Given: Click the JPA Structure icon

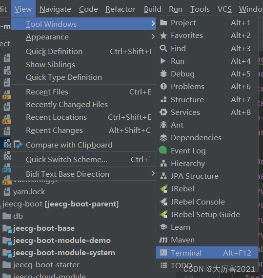Looking at the screenshot, I should (163, 176).
